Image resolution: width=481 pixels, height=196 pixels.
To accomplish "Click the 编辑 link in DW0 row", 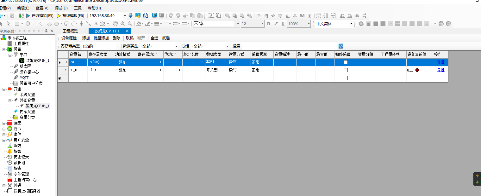I will coord(440,62).
